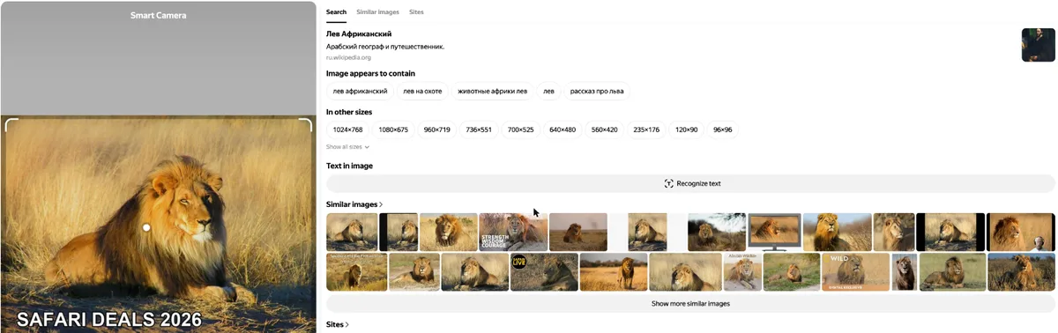
Task: Expand Show all sizes
Action: pos(347,147)
